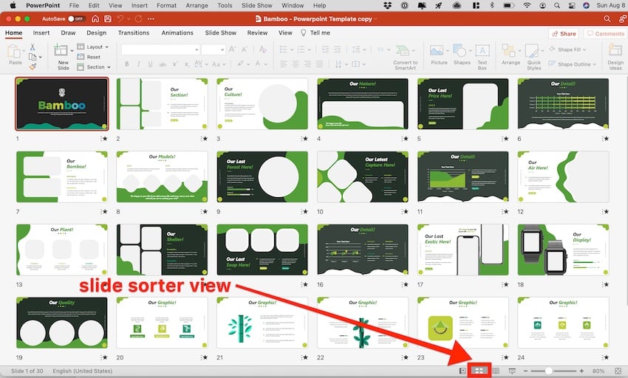
Task: Select the Bamboo title slide thumbnail
Action: pos(62,104)
